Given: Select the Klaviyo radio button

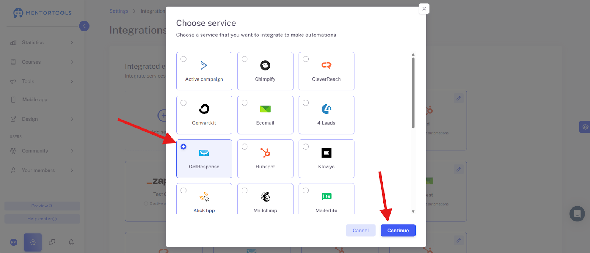Looking at the screenshot, I should click(x=306, y=146).
